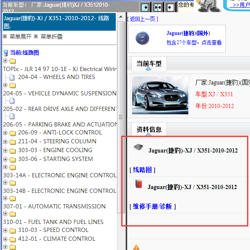Click 菜单展开 to expand all menus
This screenshot has height=250, width=250.
point(21,37)
